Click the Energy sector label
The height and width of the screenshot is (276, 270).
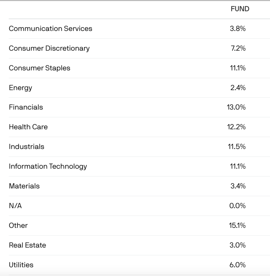tap(21, 88)
